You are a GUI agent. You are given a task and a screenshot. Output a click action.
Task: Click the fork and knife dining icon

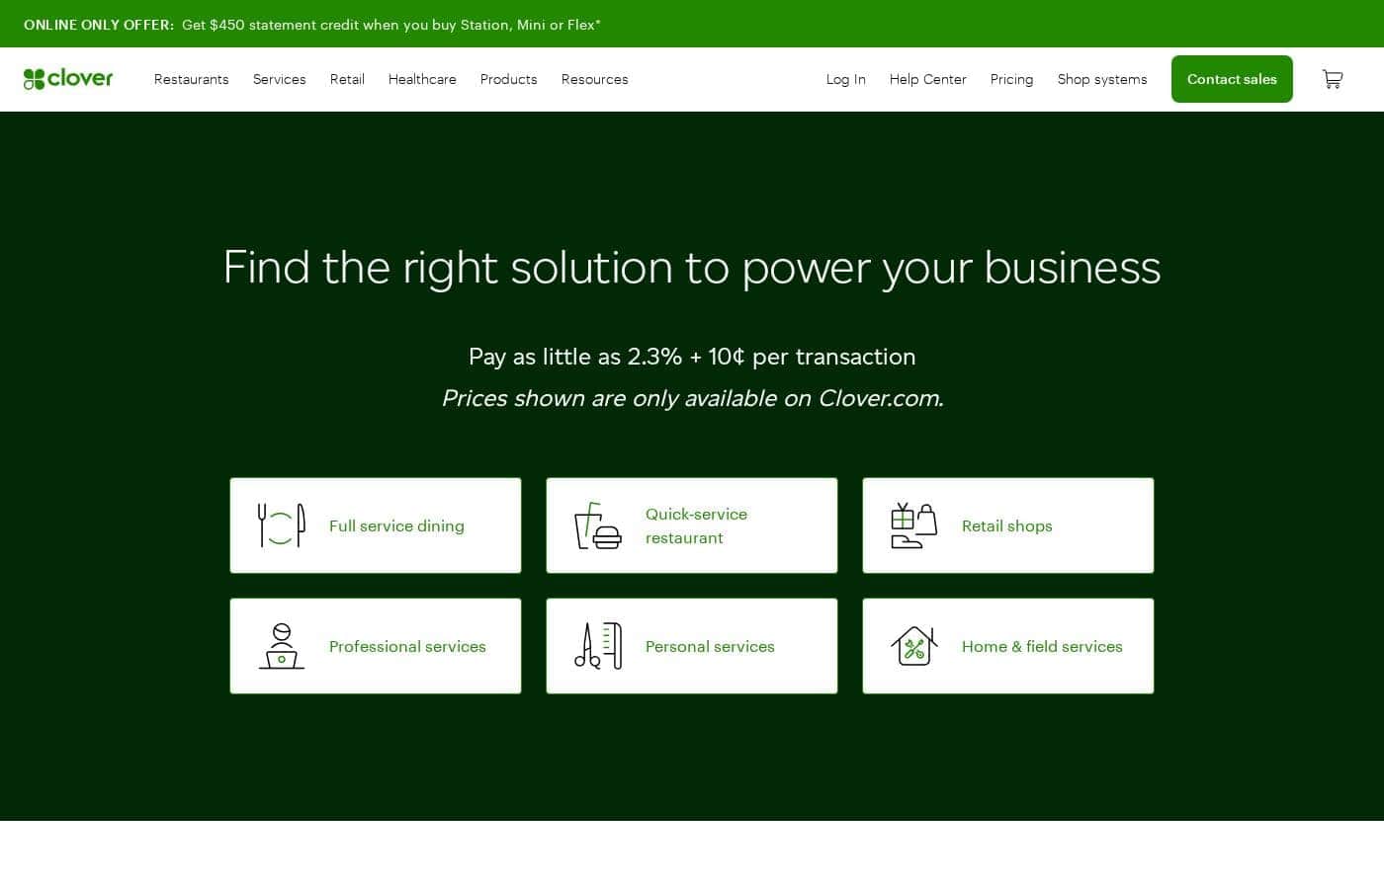pos(282,525)
